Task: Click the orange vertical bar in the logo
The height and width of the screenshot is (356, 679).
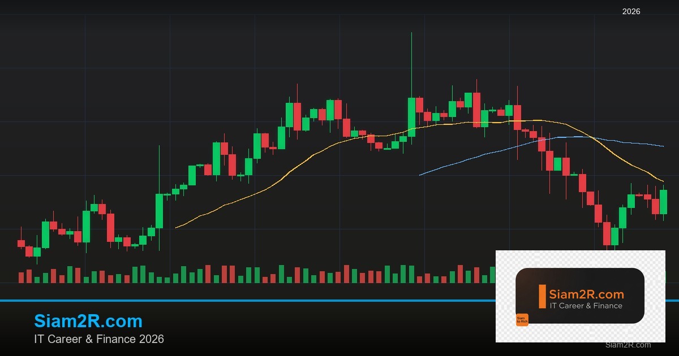Action: (x=542, y=296)
